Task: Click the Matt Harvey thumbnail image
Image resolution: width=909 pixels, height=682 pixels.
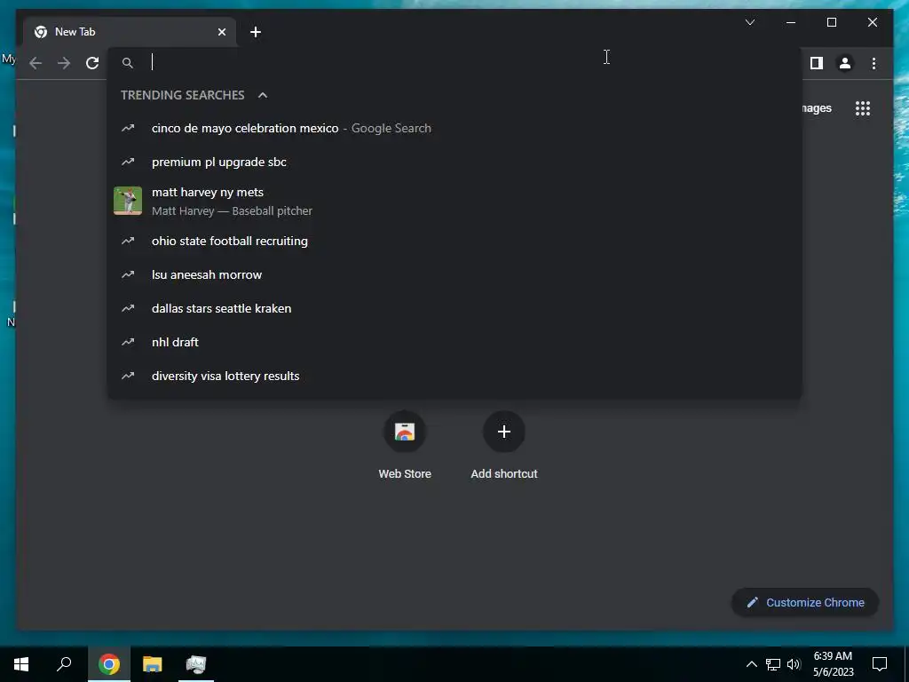Action: 128,201
